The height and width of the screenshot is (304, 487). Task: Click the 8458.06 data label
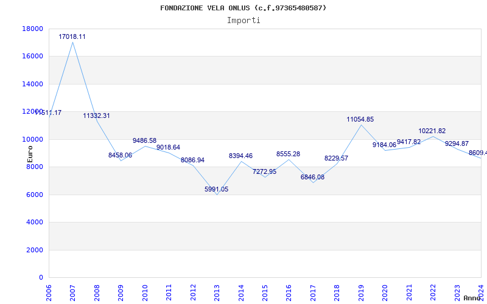tap(120, 155)
